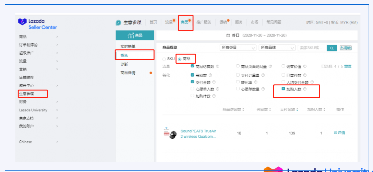Uncheck the 商品访客数 checkbox
Screen dimensions: 373x172
tap(192, 66)
